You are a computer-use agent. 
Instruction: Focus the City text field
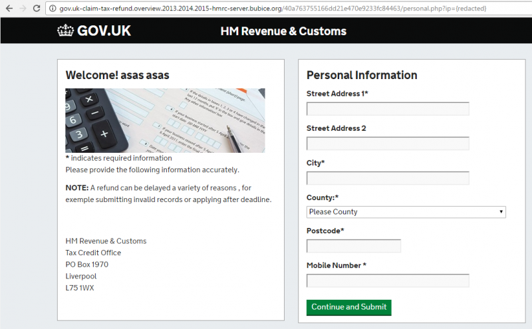[x=388, y=178]
